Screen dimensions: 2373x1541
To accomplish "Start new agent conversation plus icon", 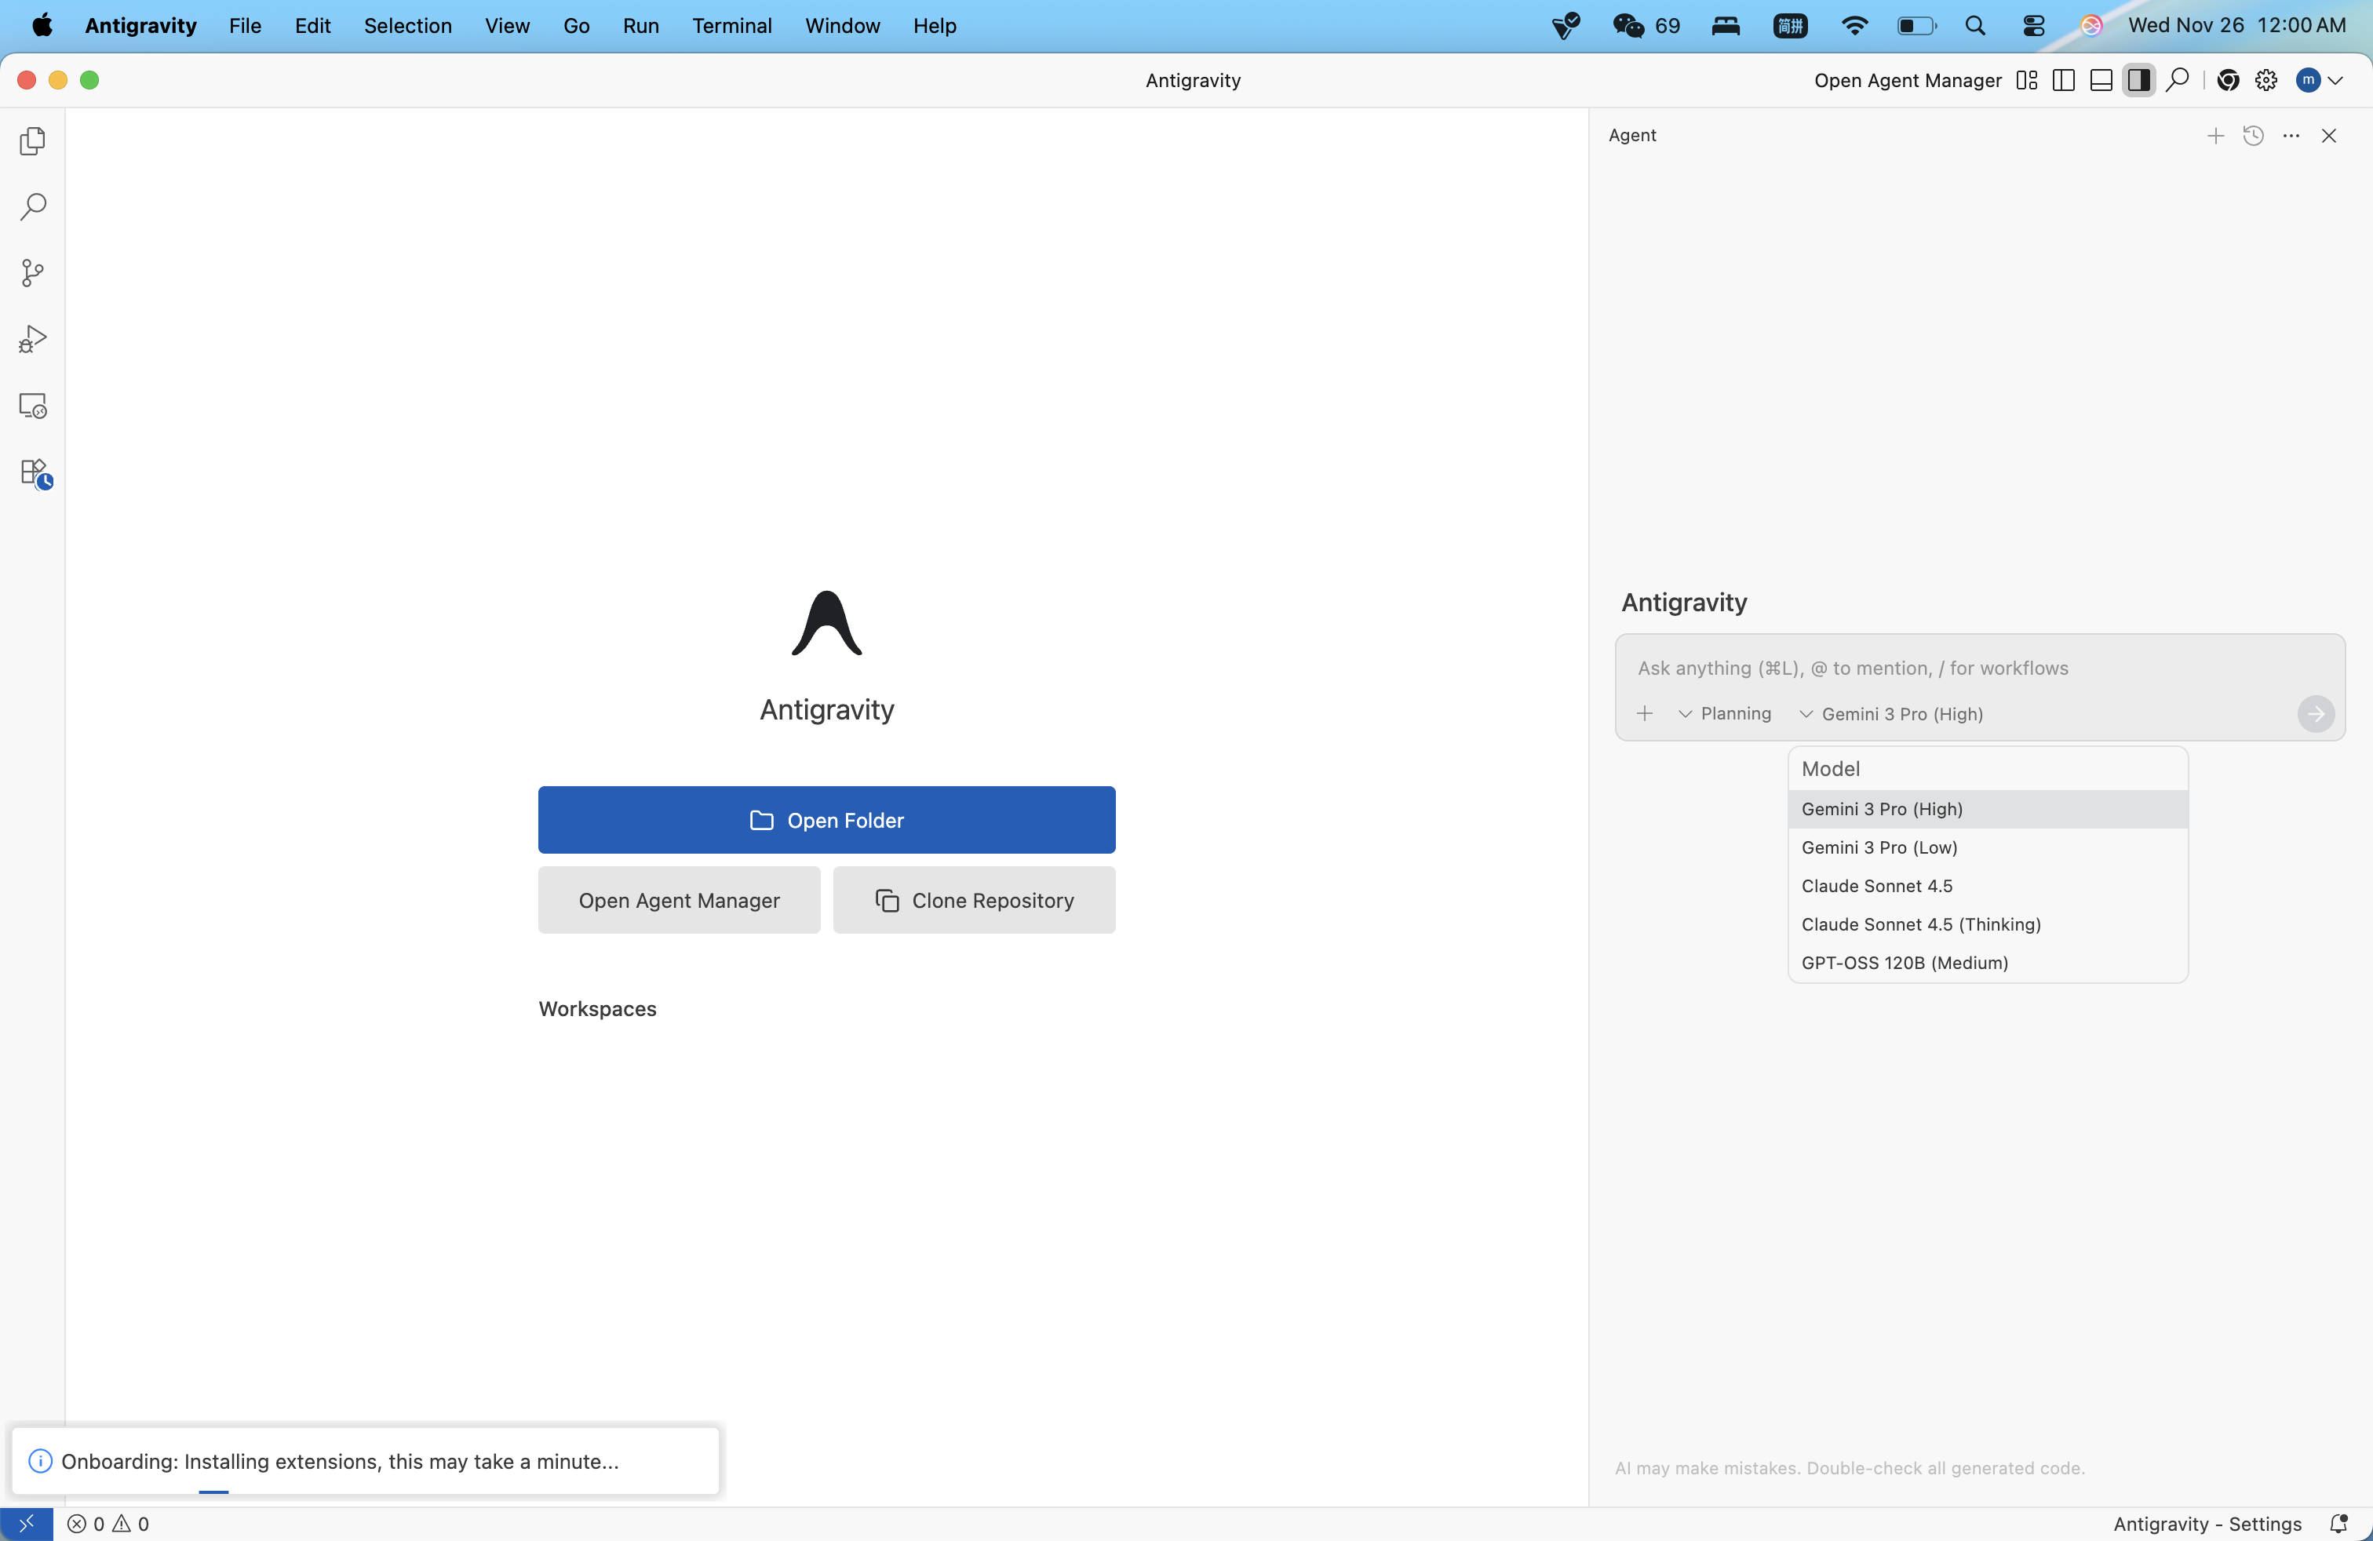I will pos(2214,136).
